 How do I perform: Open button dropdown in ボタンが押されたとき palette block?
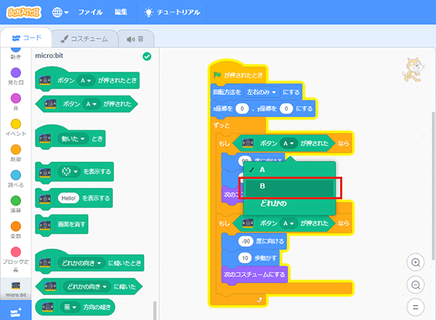[85, 81]
